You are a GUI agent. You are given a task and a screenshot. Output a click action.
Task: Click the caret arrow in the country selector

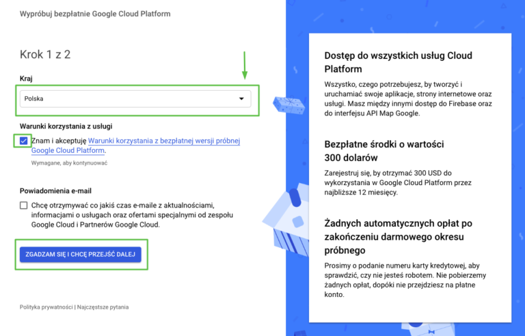point(241,99)
